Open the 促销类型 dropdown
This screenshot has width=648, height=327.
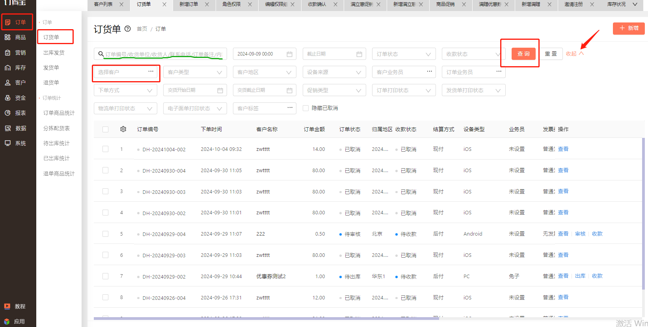pos(334,90)
